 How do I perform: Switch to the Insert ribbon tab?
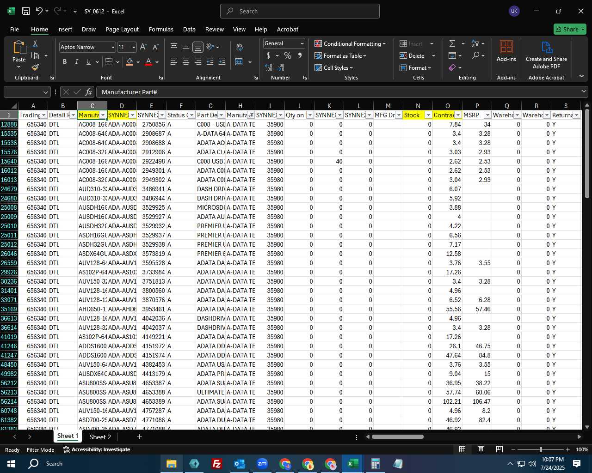(65, 29)
